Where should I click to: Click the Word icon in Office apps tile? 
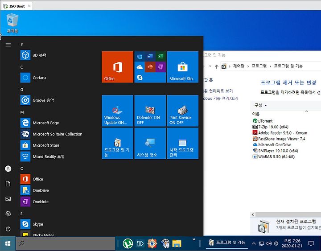click(150, 56)
